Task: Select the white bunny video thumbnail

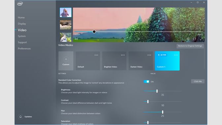Action: pyautogui.click(x=65, y=37)
